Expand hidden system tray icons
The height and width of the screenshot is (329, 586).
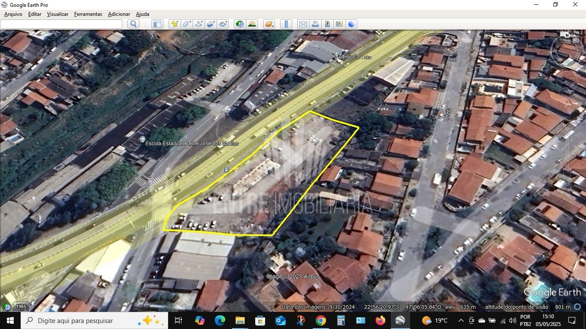point(461,320)
